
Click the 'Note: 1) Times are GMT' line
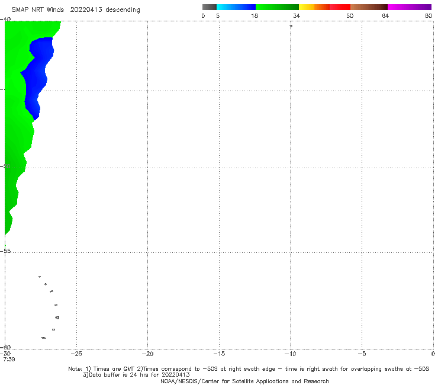point(249,369)
